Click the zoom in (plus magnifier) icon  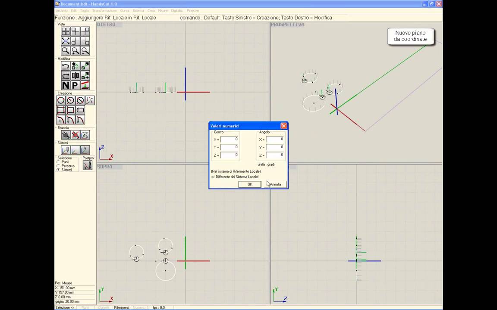coord(75,50)
